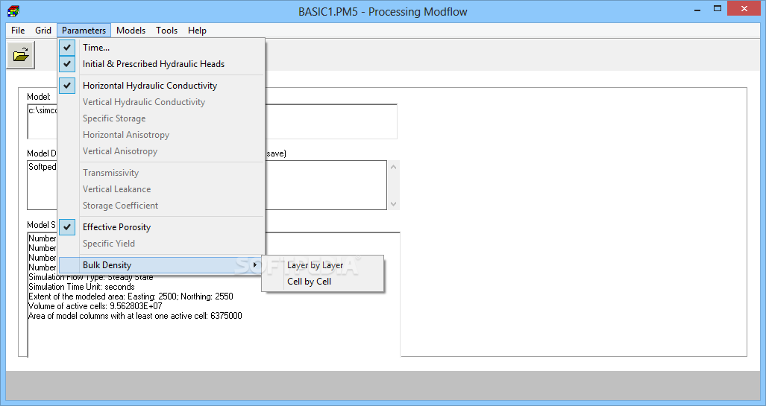Open the Tools menu

pyautogui.click(x=166, y=31)
